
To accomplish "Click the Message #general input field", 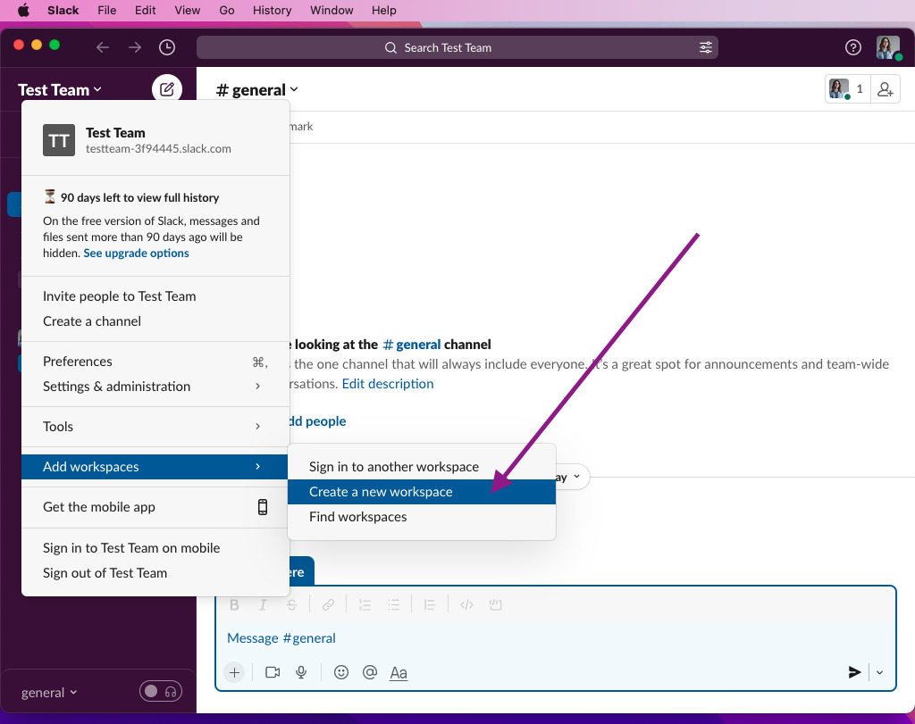I will coord(555,637).
